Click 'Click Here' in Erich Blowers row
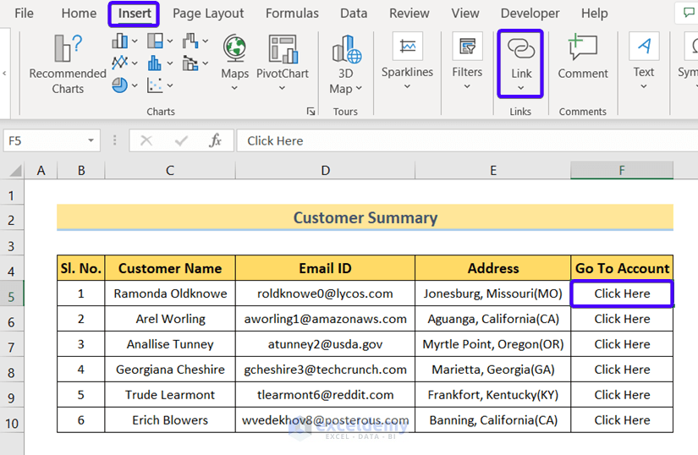The image size is (698, 455). coord(622,420)
